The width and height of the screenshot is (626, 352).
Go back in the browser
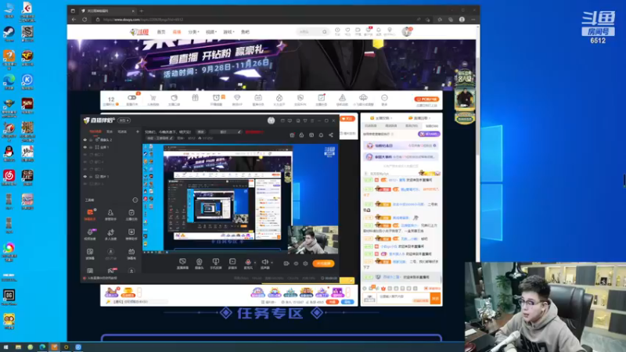(x=74, y=20)
